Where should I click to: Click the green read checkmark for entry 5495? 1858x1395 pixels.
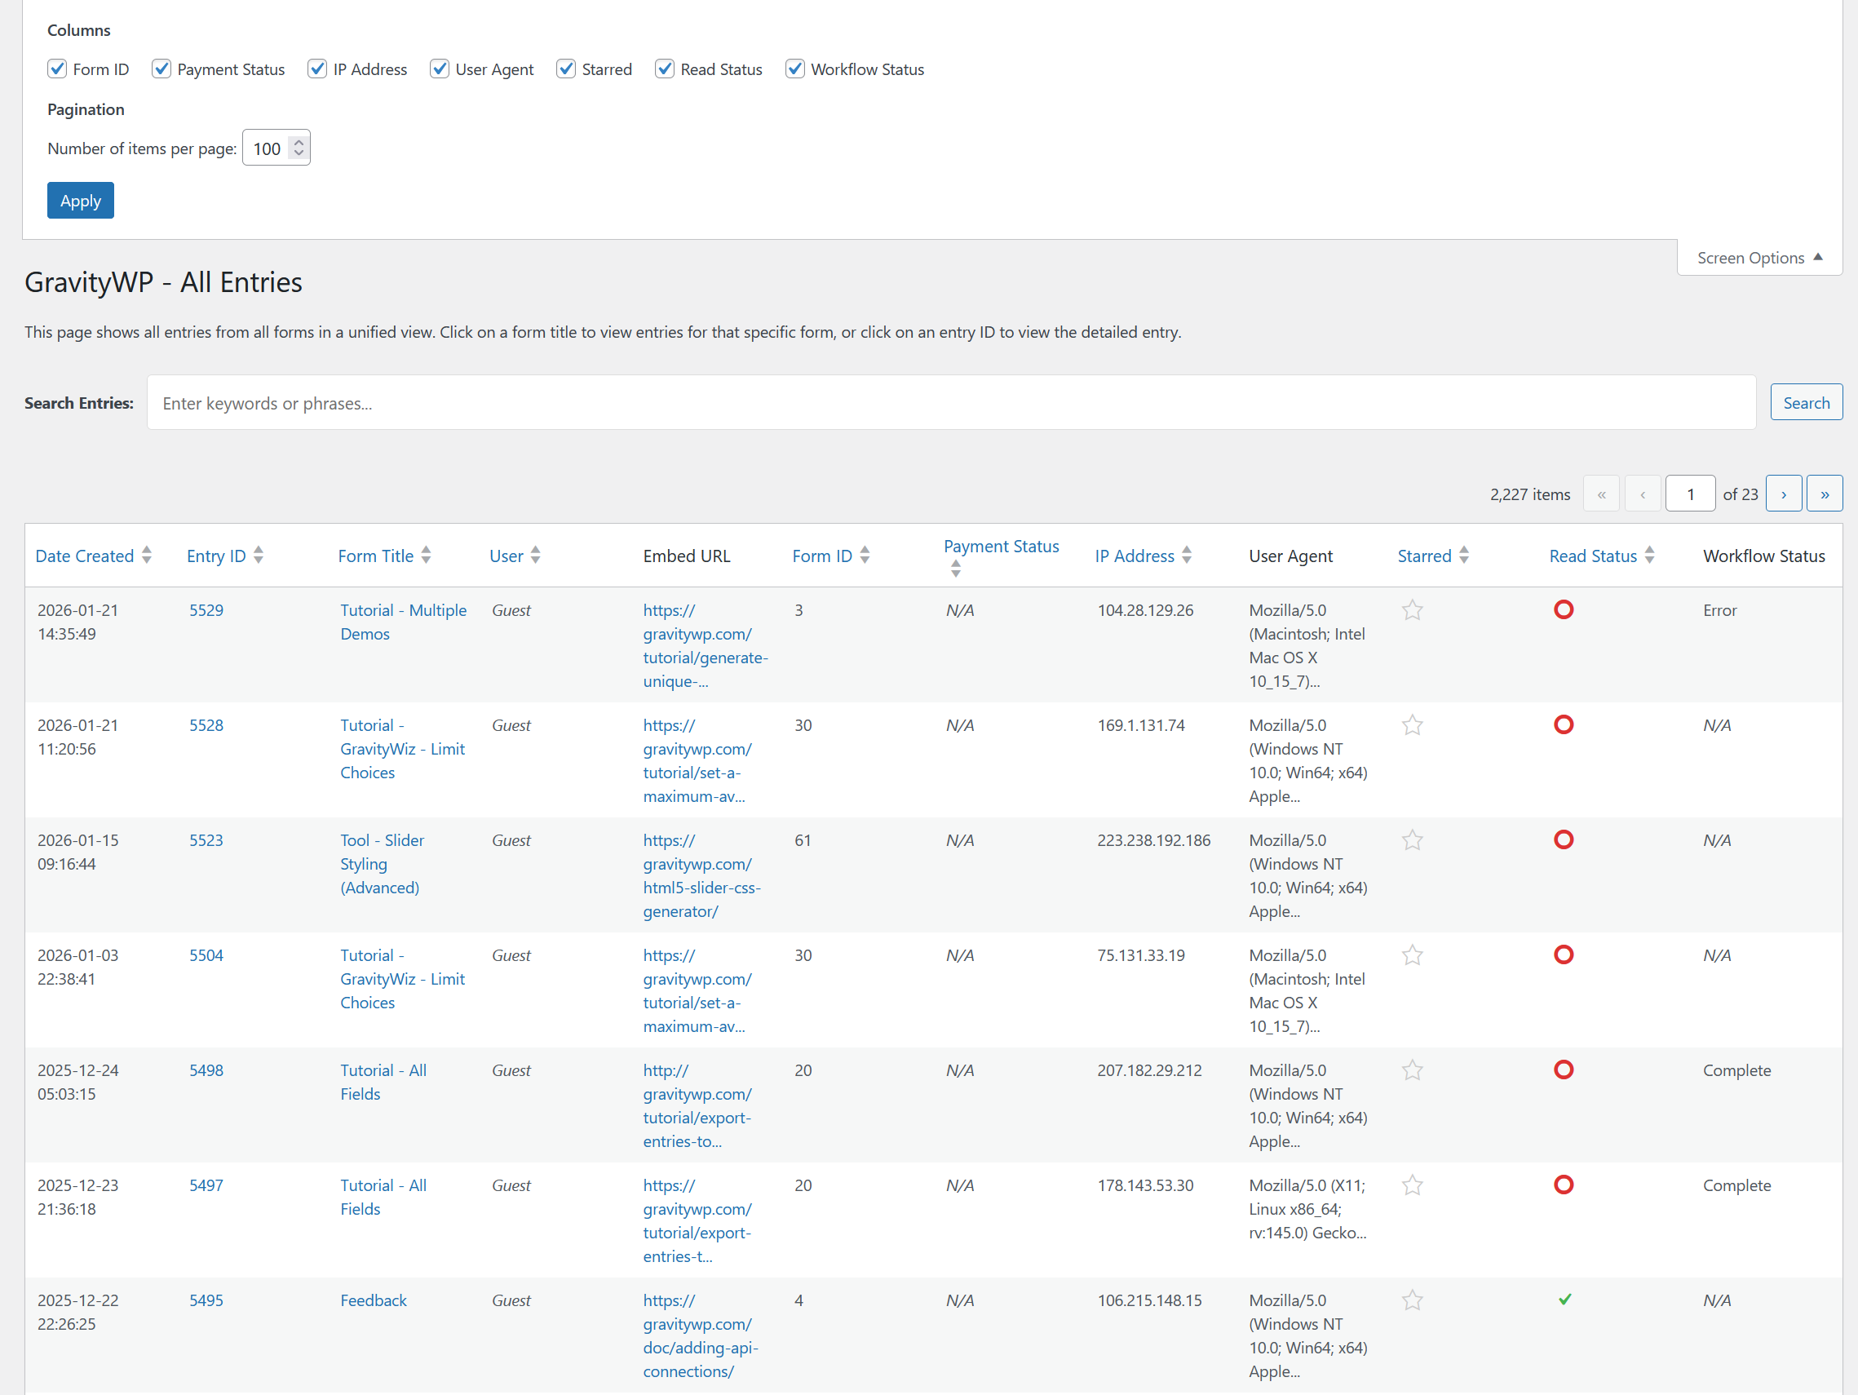[1564, 1300]
